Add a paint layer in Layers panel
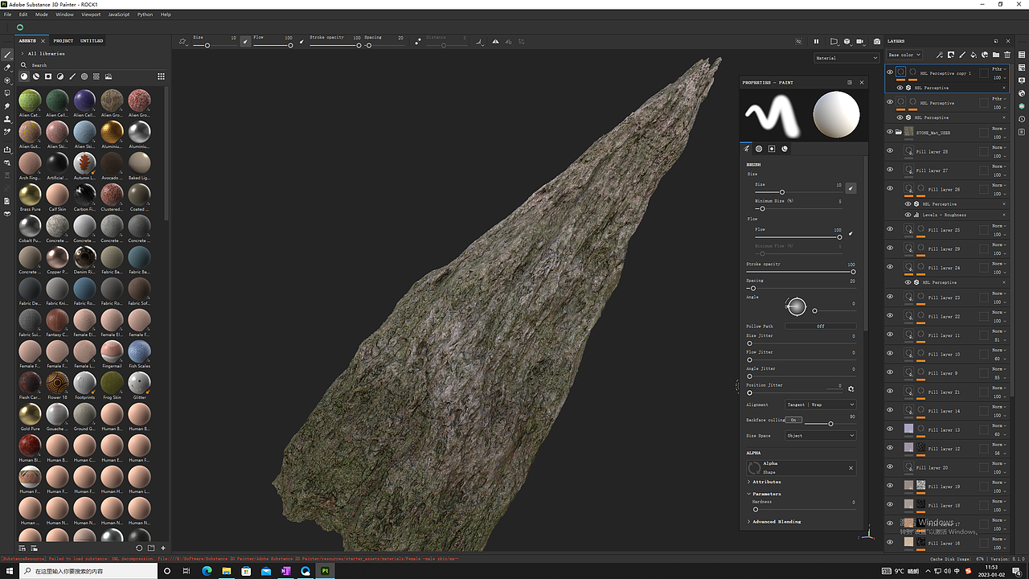Viewport: 1029px width, 579px height. [962, 55]
